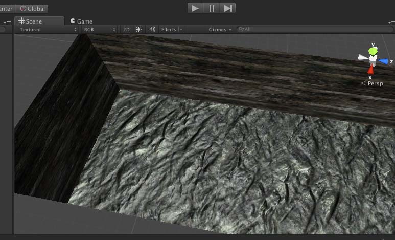Viewport: 395px width, 240px height.
Task: Toggle scene audio speaker icon
Action: tap(152, 29)
